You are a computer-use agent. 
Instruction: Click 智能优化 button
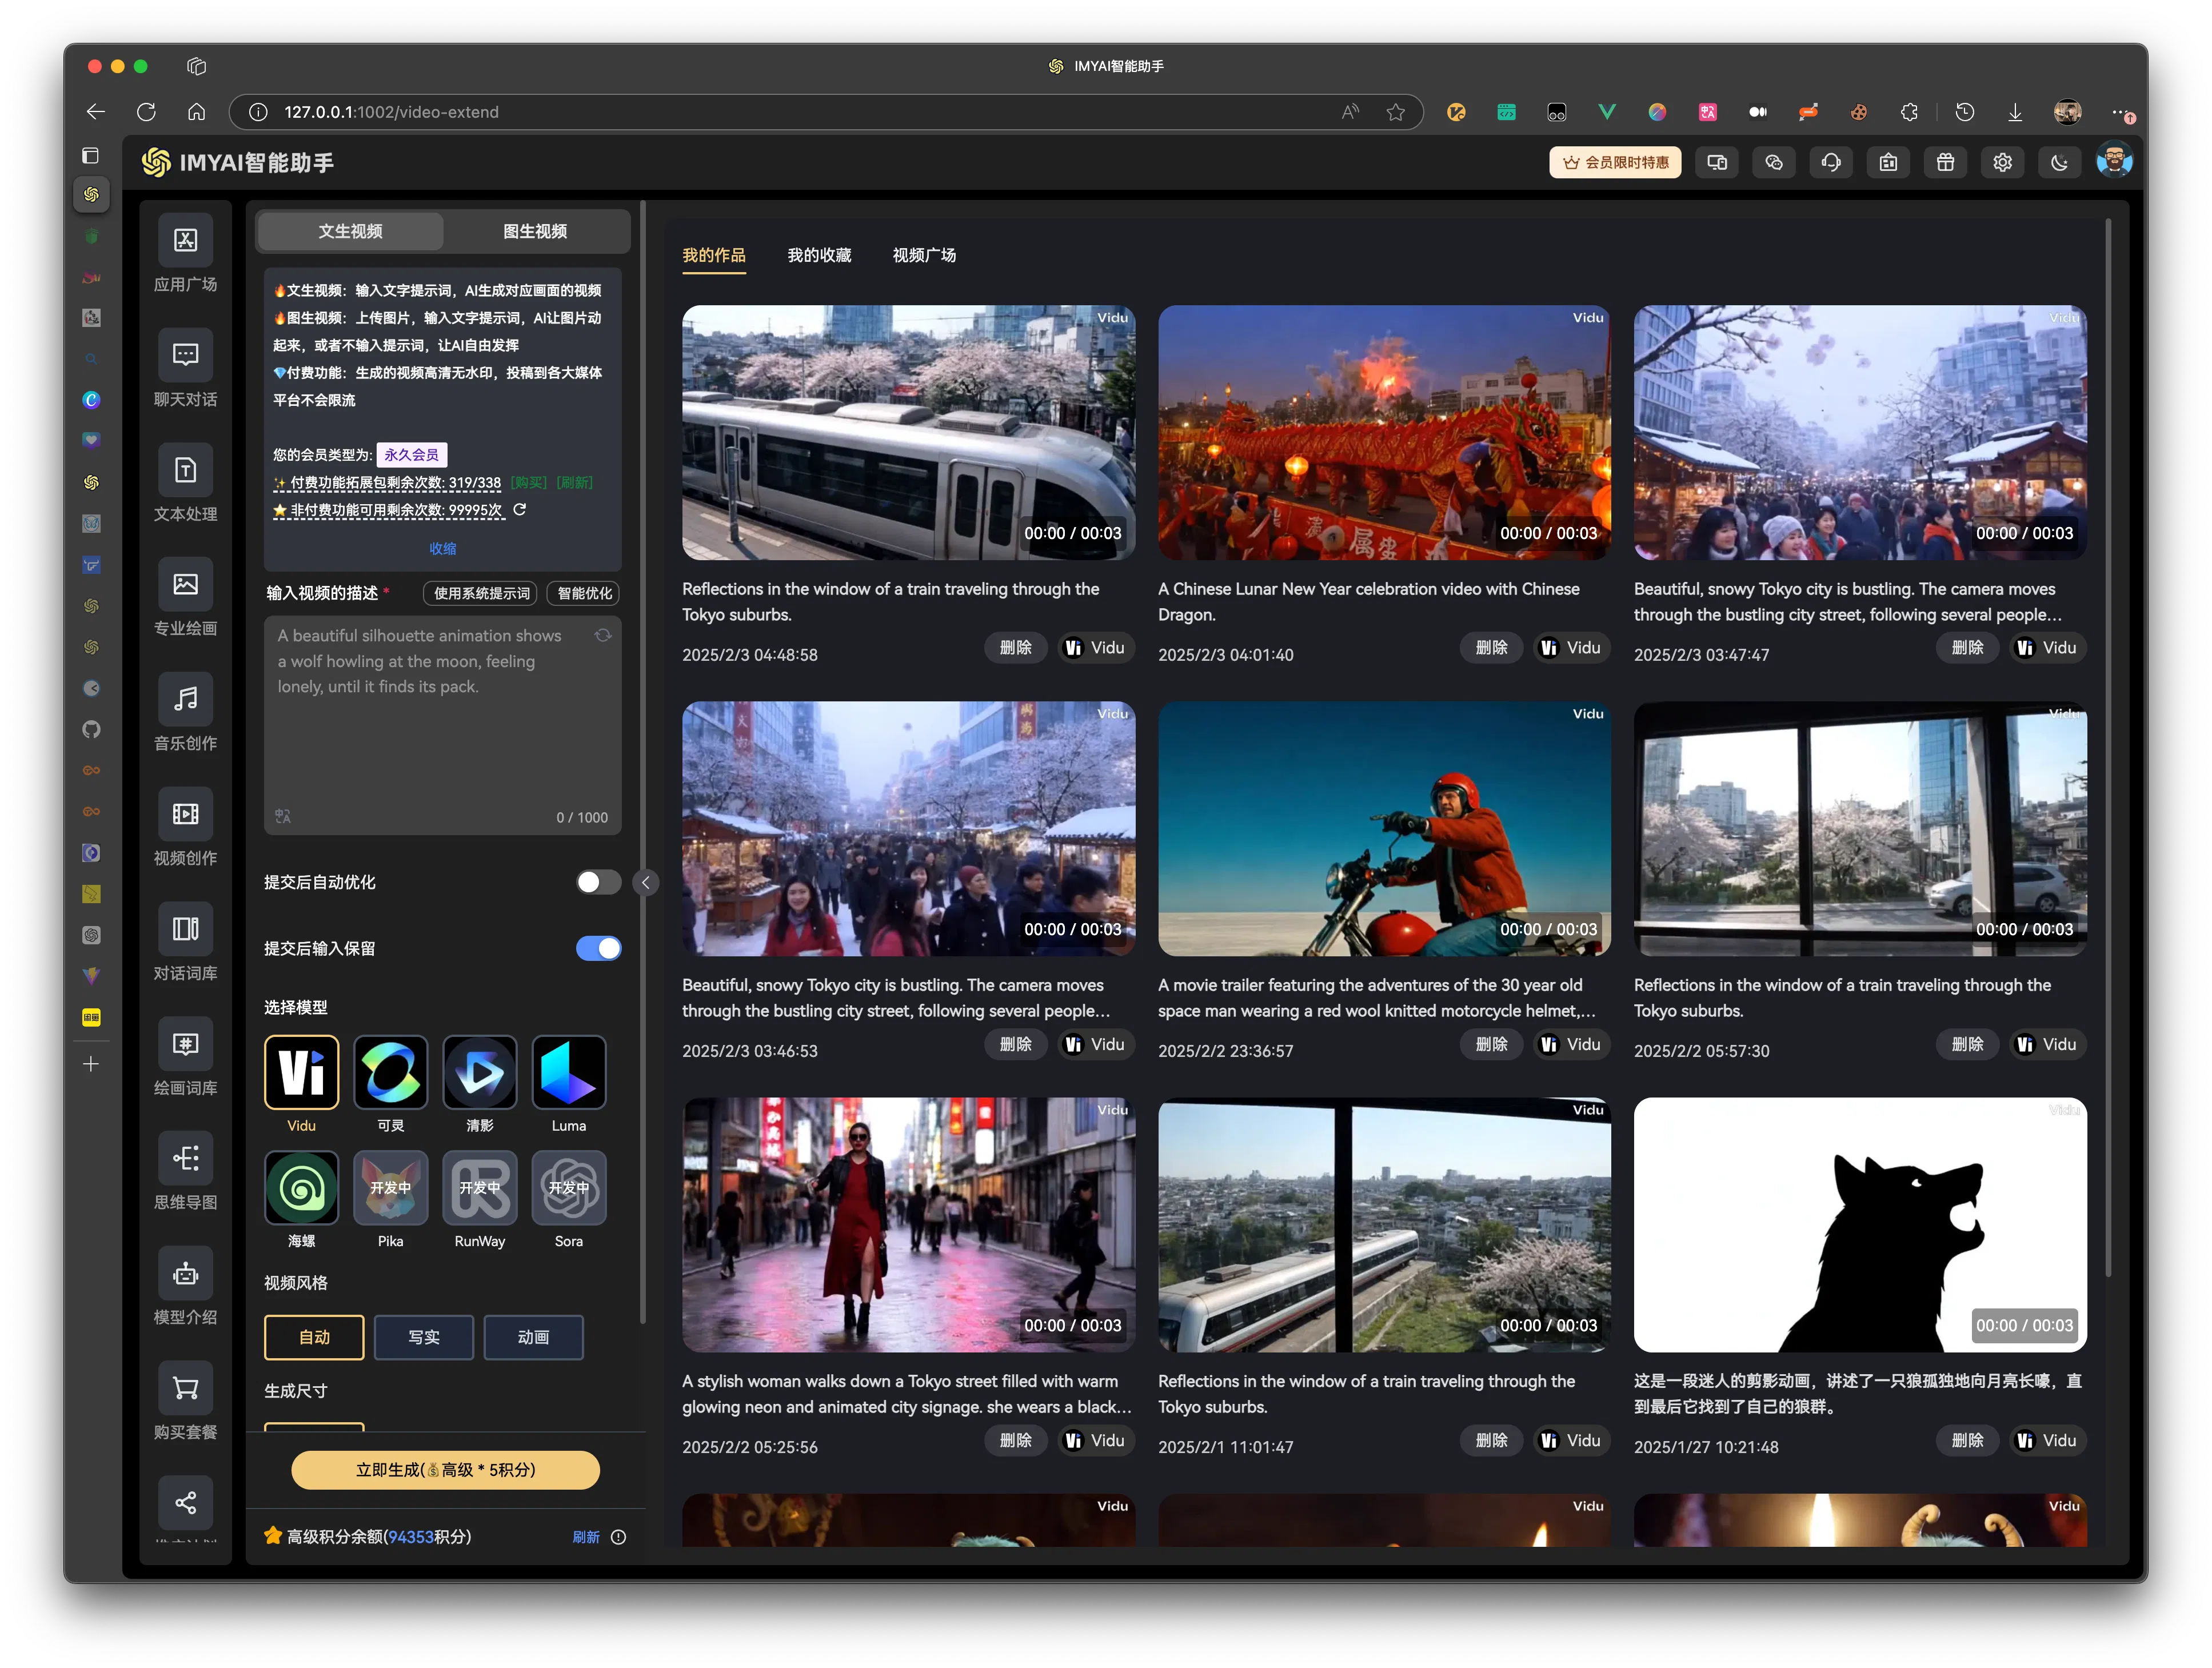584,593
